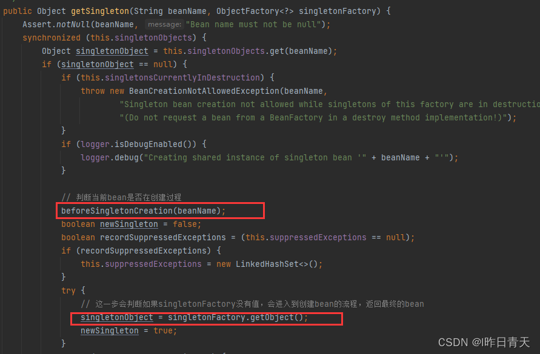Click ObjectFactory<?> parameter type

point(255,11)
